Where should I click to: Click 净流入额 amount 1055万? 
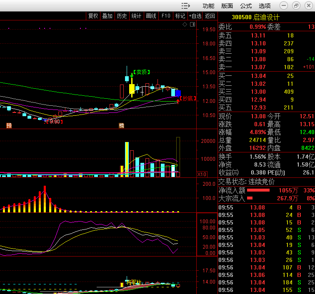click(x=288, y=190)
